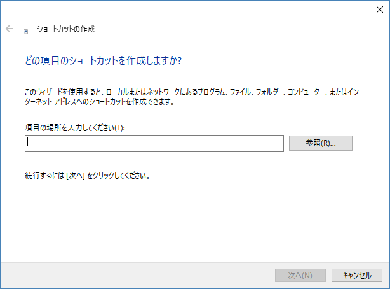
Task: Cancel the wizard with キャンセル
Action: (357, 275)
